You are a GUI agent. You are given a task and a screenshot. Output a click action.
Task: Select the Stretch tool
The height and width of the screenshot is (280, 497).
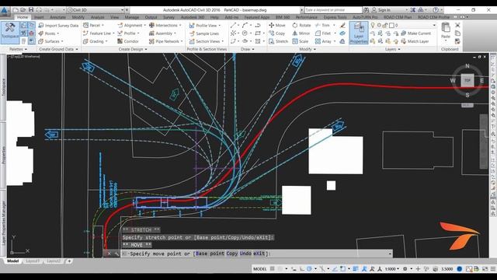(278, 41)
